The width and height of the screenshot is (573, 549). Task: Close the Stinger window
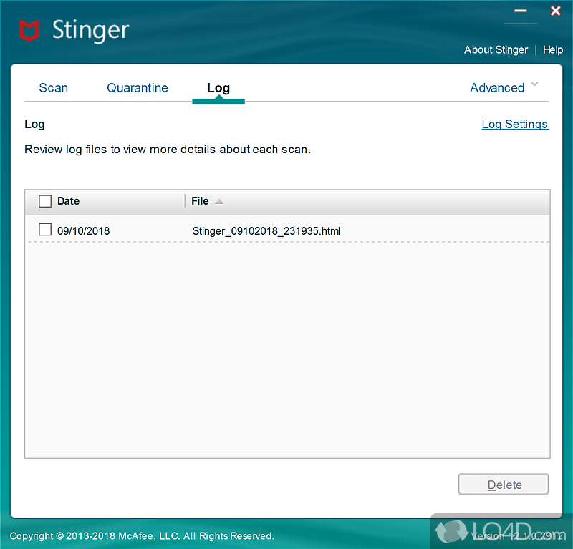[556, 11]
